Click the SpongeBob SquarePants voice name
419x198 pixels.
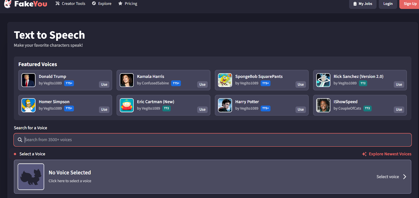pyautogui.click(x=259, y=77)
